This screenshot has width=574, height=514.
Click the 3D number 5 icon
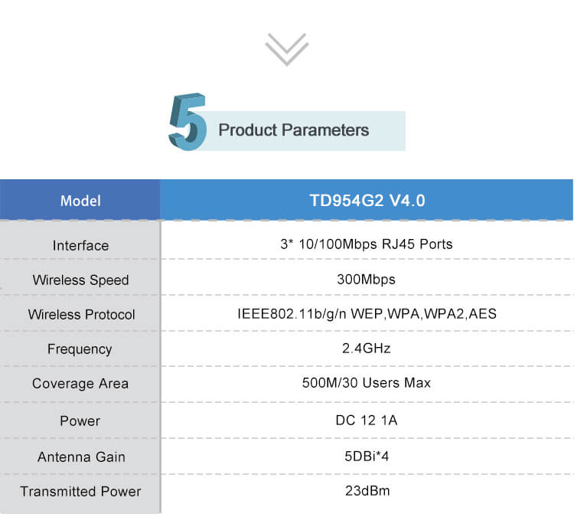[188, 122]
